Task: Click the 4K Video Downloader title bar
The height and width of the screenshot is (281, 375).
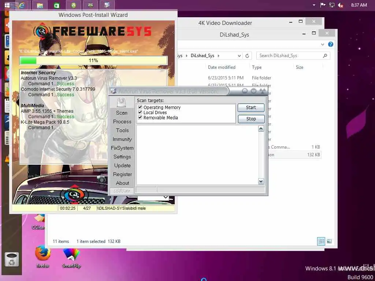Action: (x=225, y=23)
